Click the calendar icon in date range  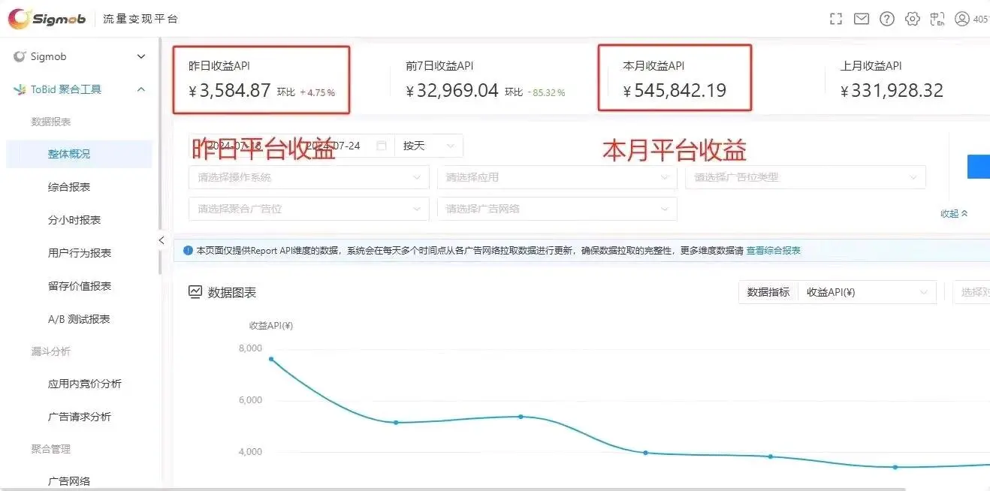coord(382,146)
